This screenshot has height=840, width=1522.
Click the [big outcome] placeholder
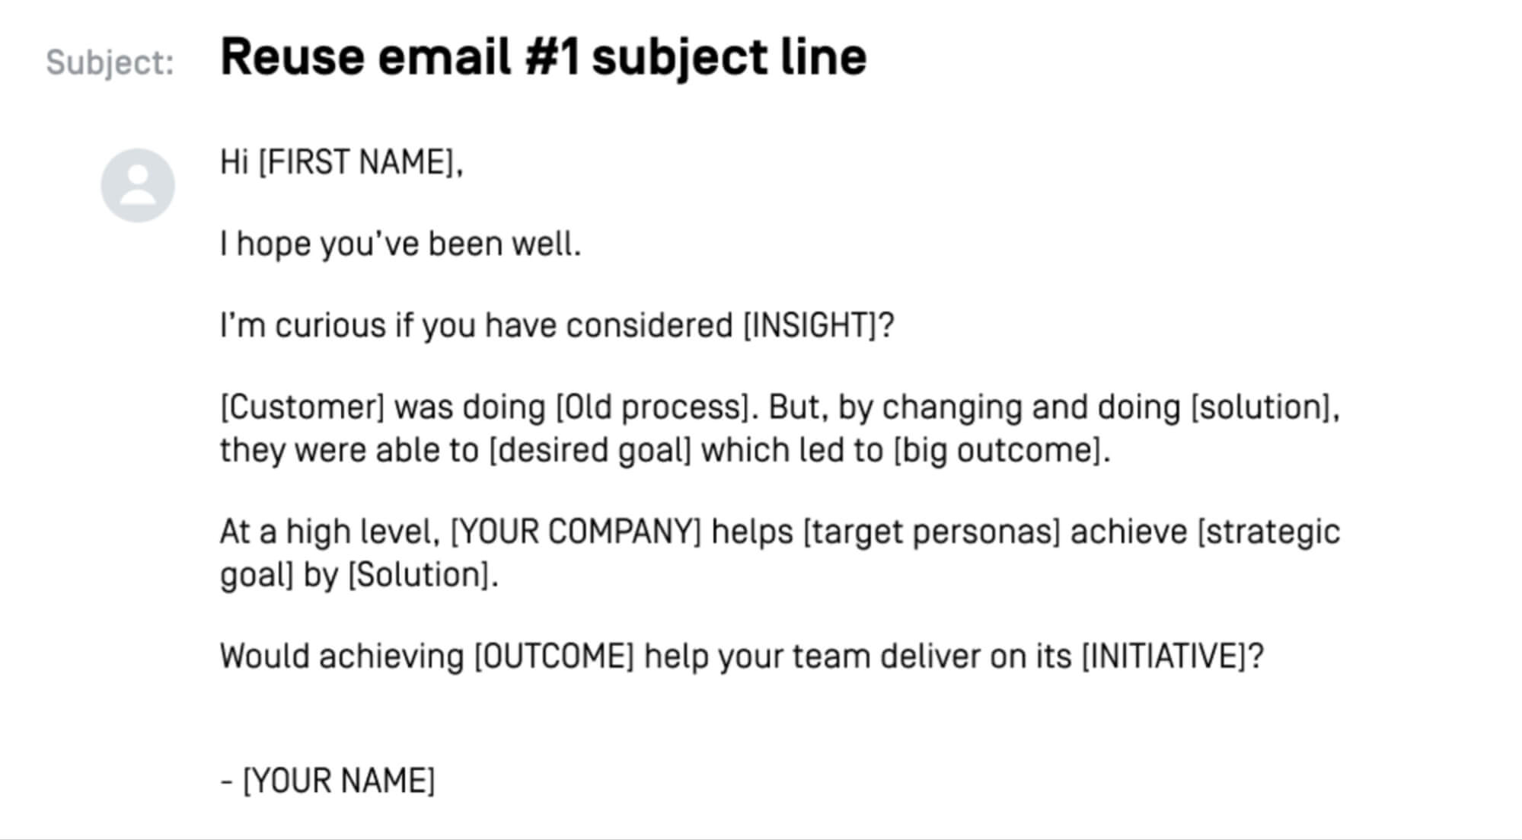pos(998,450)
